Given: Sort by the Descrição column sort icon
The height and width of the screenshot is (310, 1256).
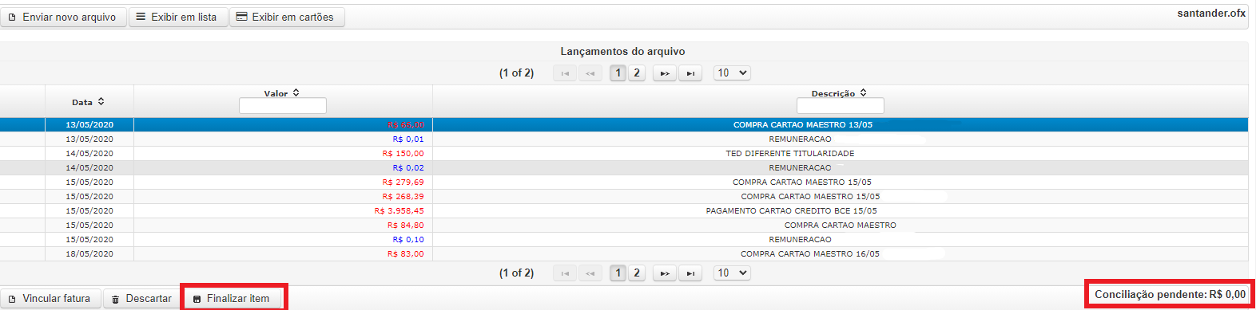Looking at the screenshot, I should [x=864, y=93].
